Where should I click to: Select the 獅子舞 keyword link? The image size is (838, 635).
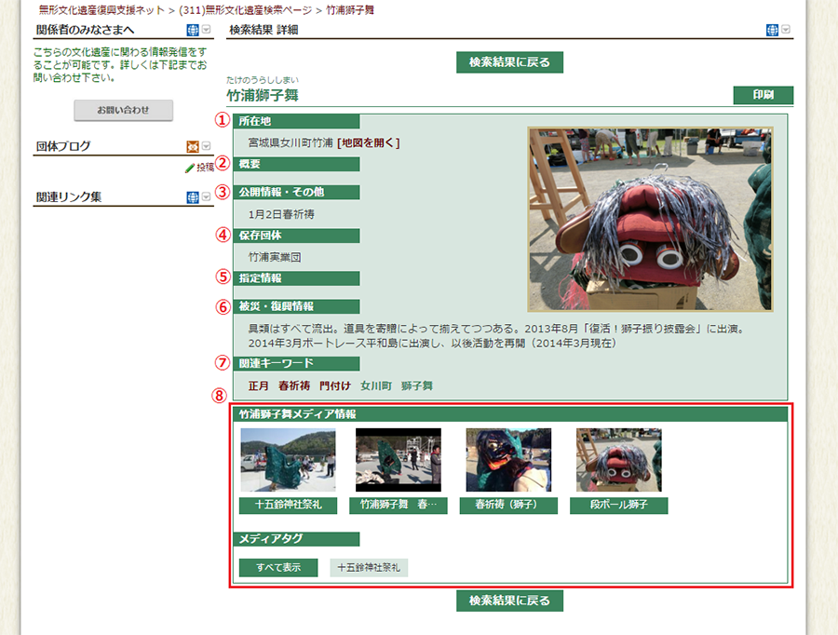(x=417, y=385)
